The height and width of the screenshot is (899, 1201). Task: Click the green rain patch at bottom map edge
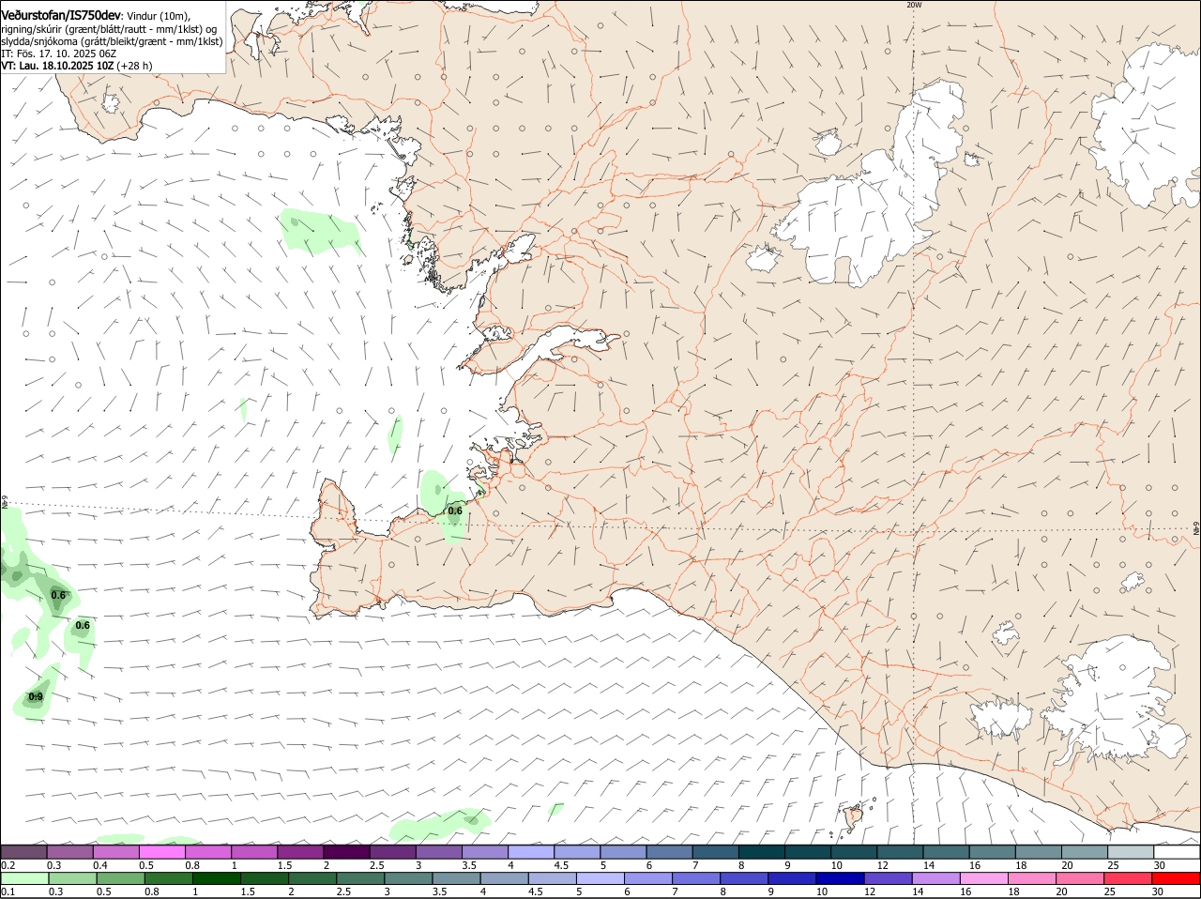click(441, 825)
